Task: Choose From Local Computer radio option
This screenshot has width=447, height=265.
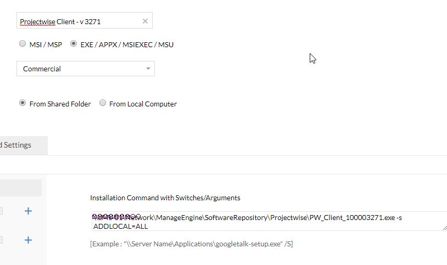Action: [x=103, y=103]
